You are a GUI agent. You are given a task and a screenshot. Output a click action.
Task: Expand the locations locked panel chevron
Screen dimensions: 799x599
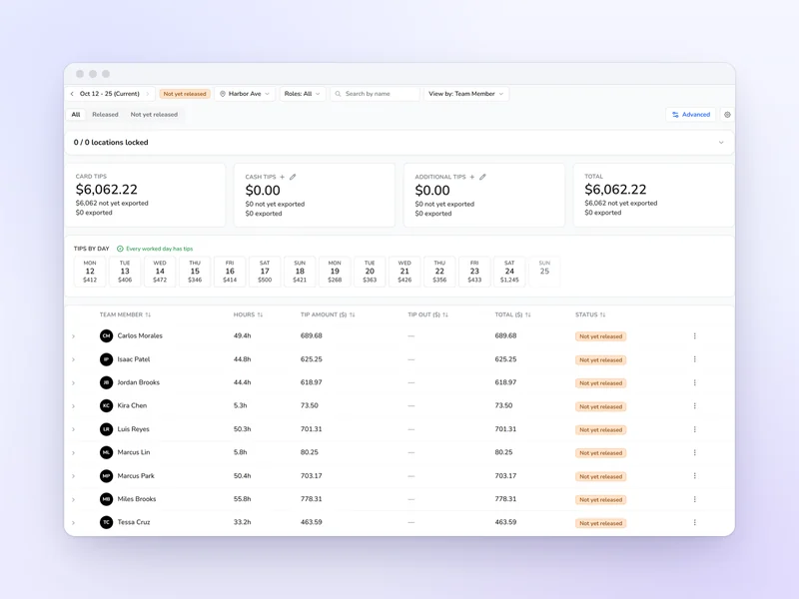point(721,143)
